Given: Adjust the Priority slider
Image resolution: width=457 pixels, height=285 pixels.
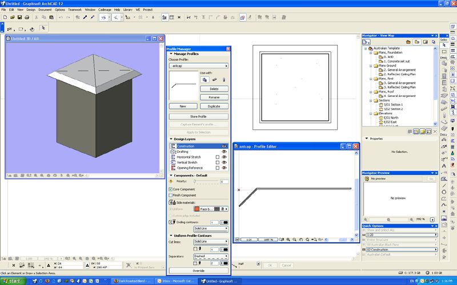Looking at the screenshot, I should (195, 181).
